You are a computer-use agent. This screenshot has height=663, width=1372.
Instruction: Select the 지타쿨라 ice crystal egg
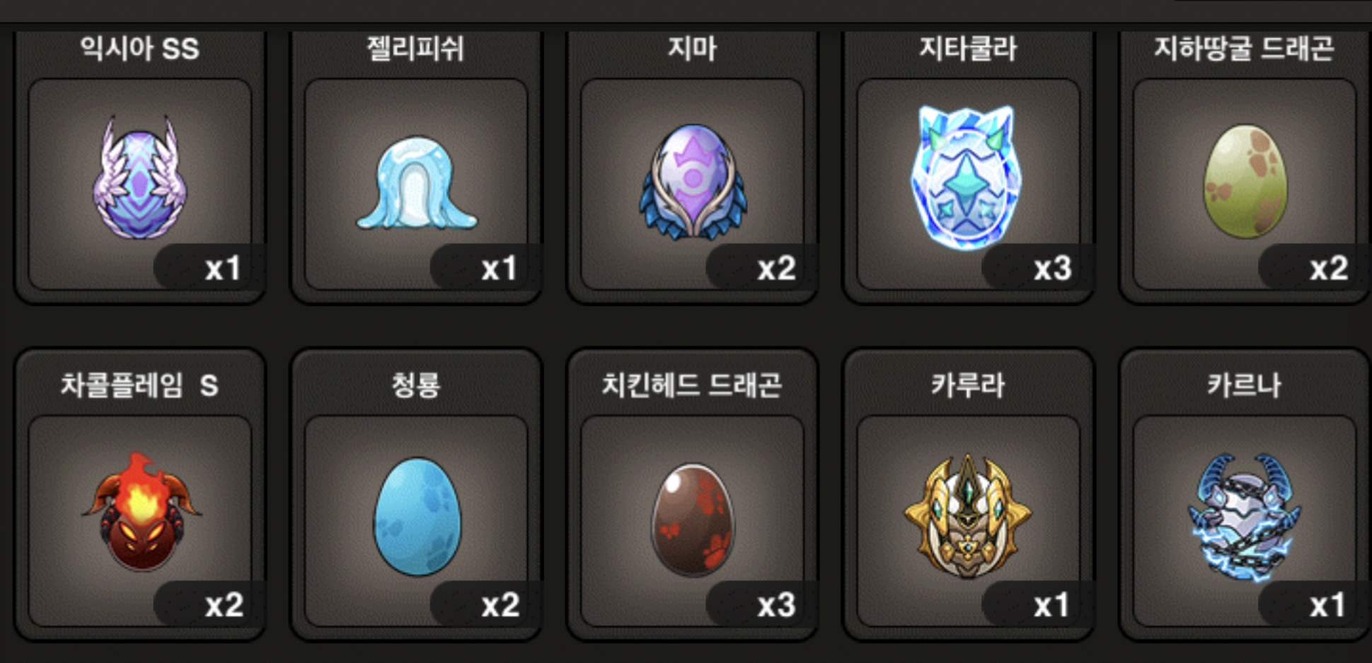966,177
